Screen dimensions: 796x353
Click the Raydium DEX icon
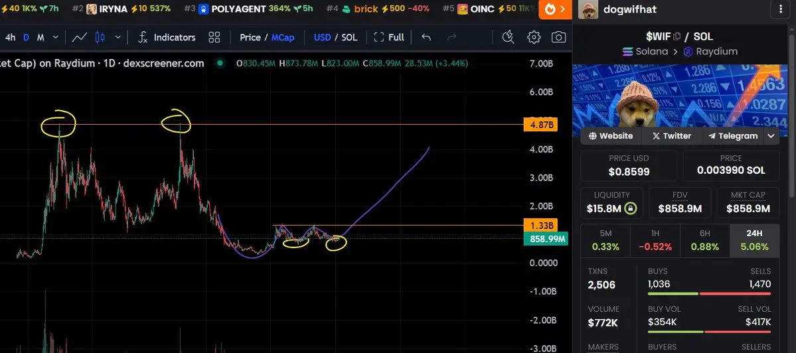click(x=688, y=51)
